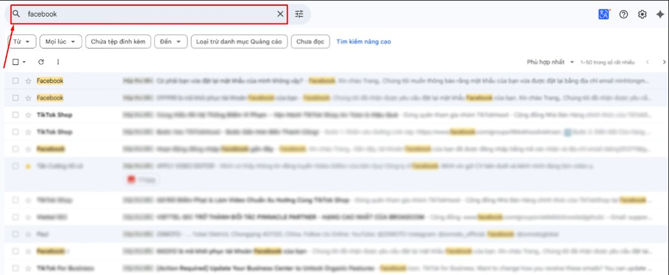Select the checkbox of the yellow-starred email

[15, 167]
